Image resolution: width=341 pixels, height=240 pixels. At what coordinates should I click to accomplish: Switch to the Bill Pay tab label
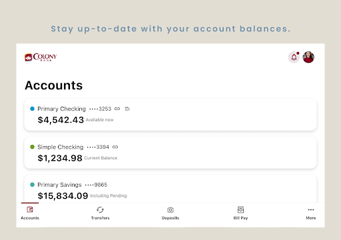pos(240,218)
